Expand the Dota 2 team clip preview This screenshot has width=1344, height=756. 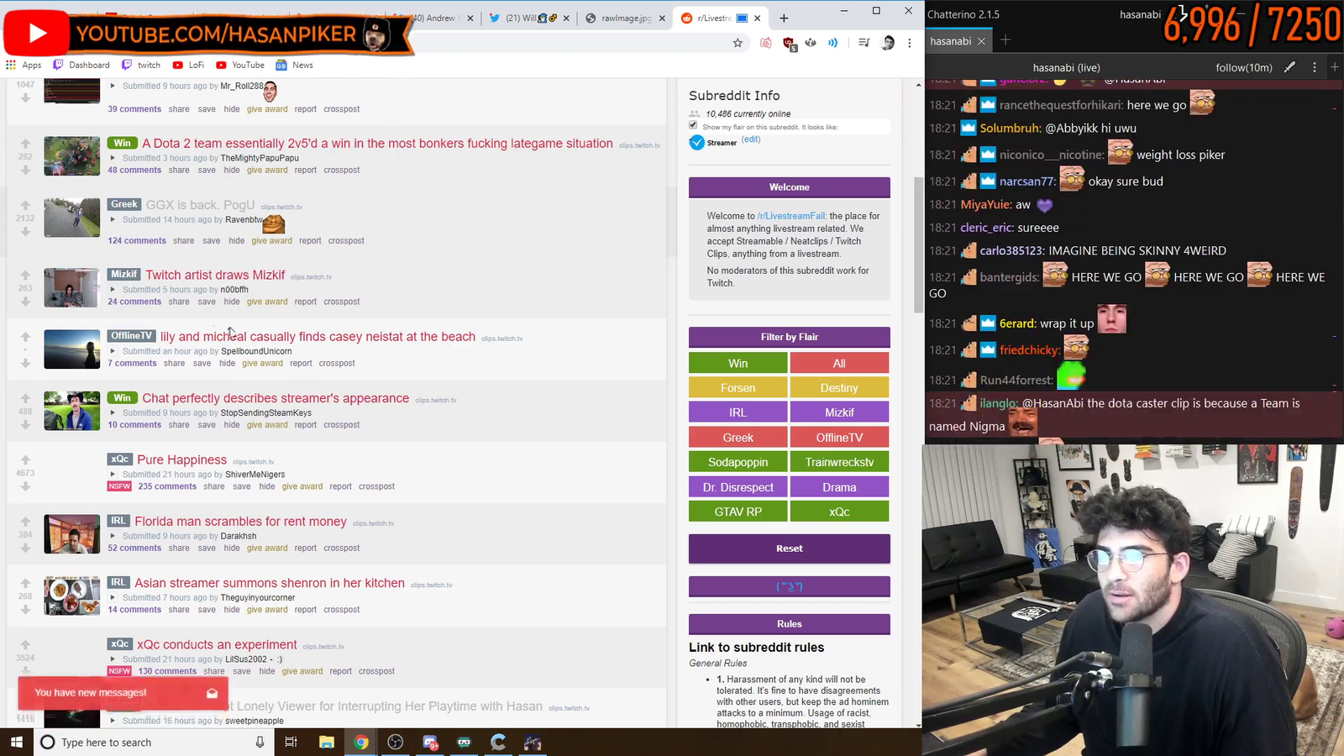click(x=113, y=158)
